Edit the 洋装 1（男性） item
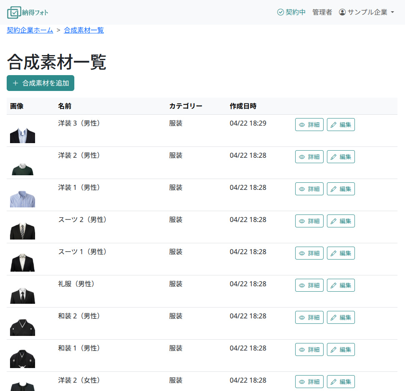The width and height of the screenshot is (405, 391). point(341,189)
